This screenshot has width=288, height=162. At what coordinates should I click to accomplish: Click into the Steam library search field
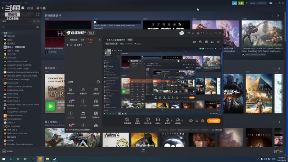[18, 27]
